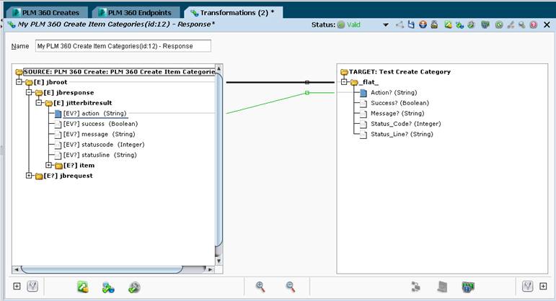This screenshot has width=556, height=301.
Task: Click the green wrench icon in bottom toolbar
Action: point(134,287)
